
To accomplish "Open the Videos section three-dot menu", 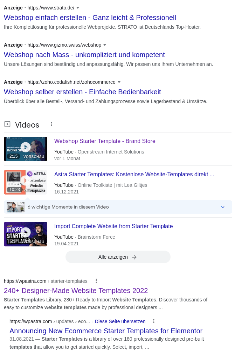I will (51, 124).
